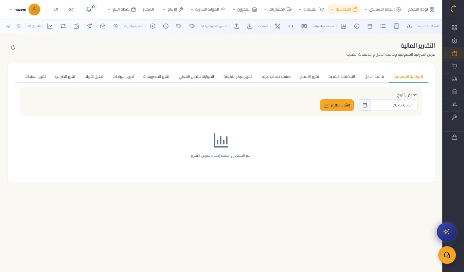Click the percent taxes icon in toolbar
The image size is (464, 272).
(x=278, y=26)
